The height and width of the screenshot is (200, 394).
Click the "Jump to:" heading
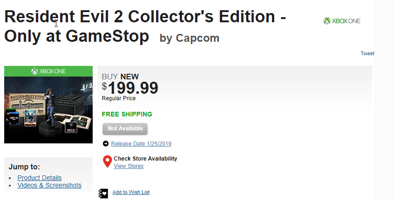pyautogui.click(x=24, y=167)
